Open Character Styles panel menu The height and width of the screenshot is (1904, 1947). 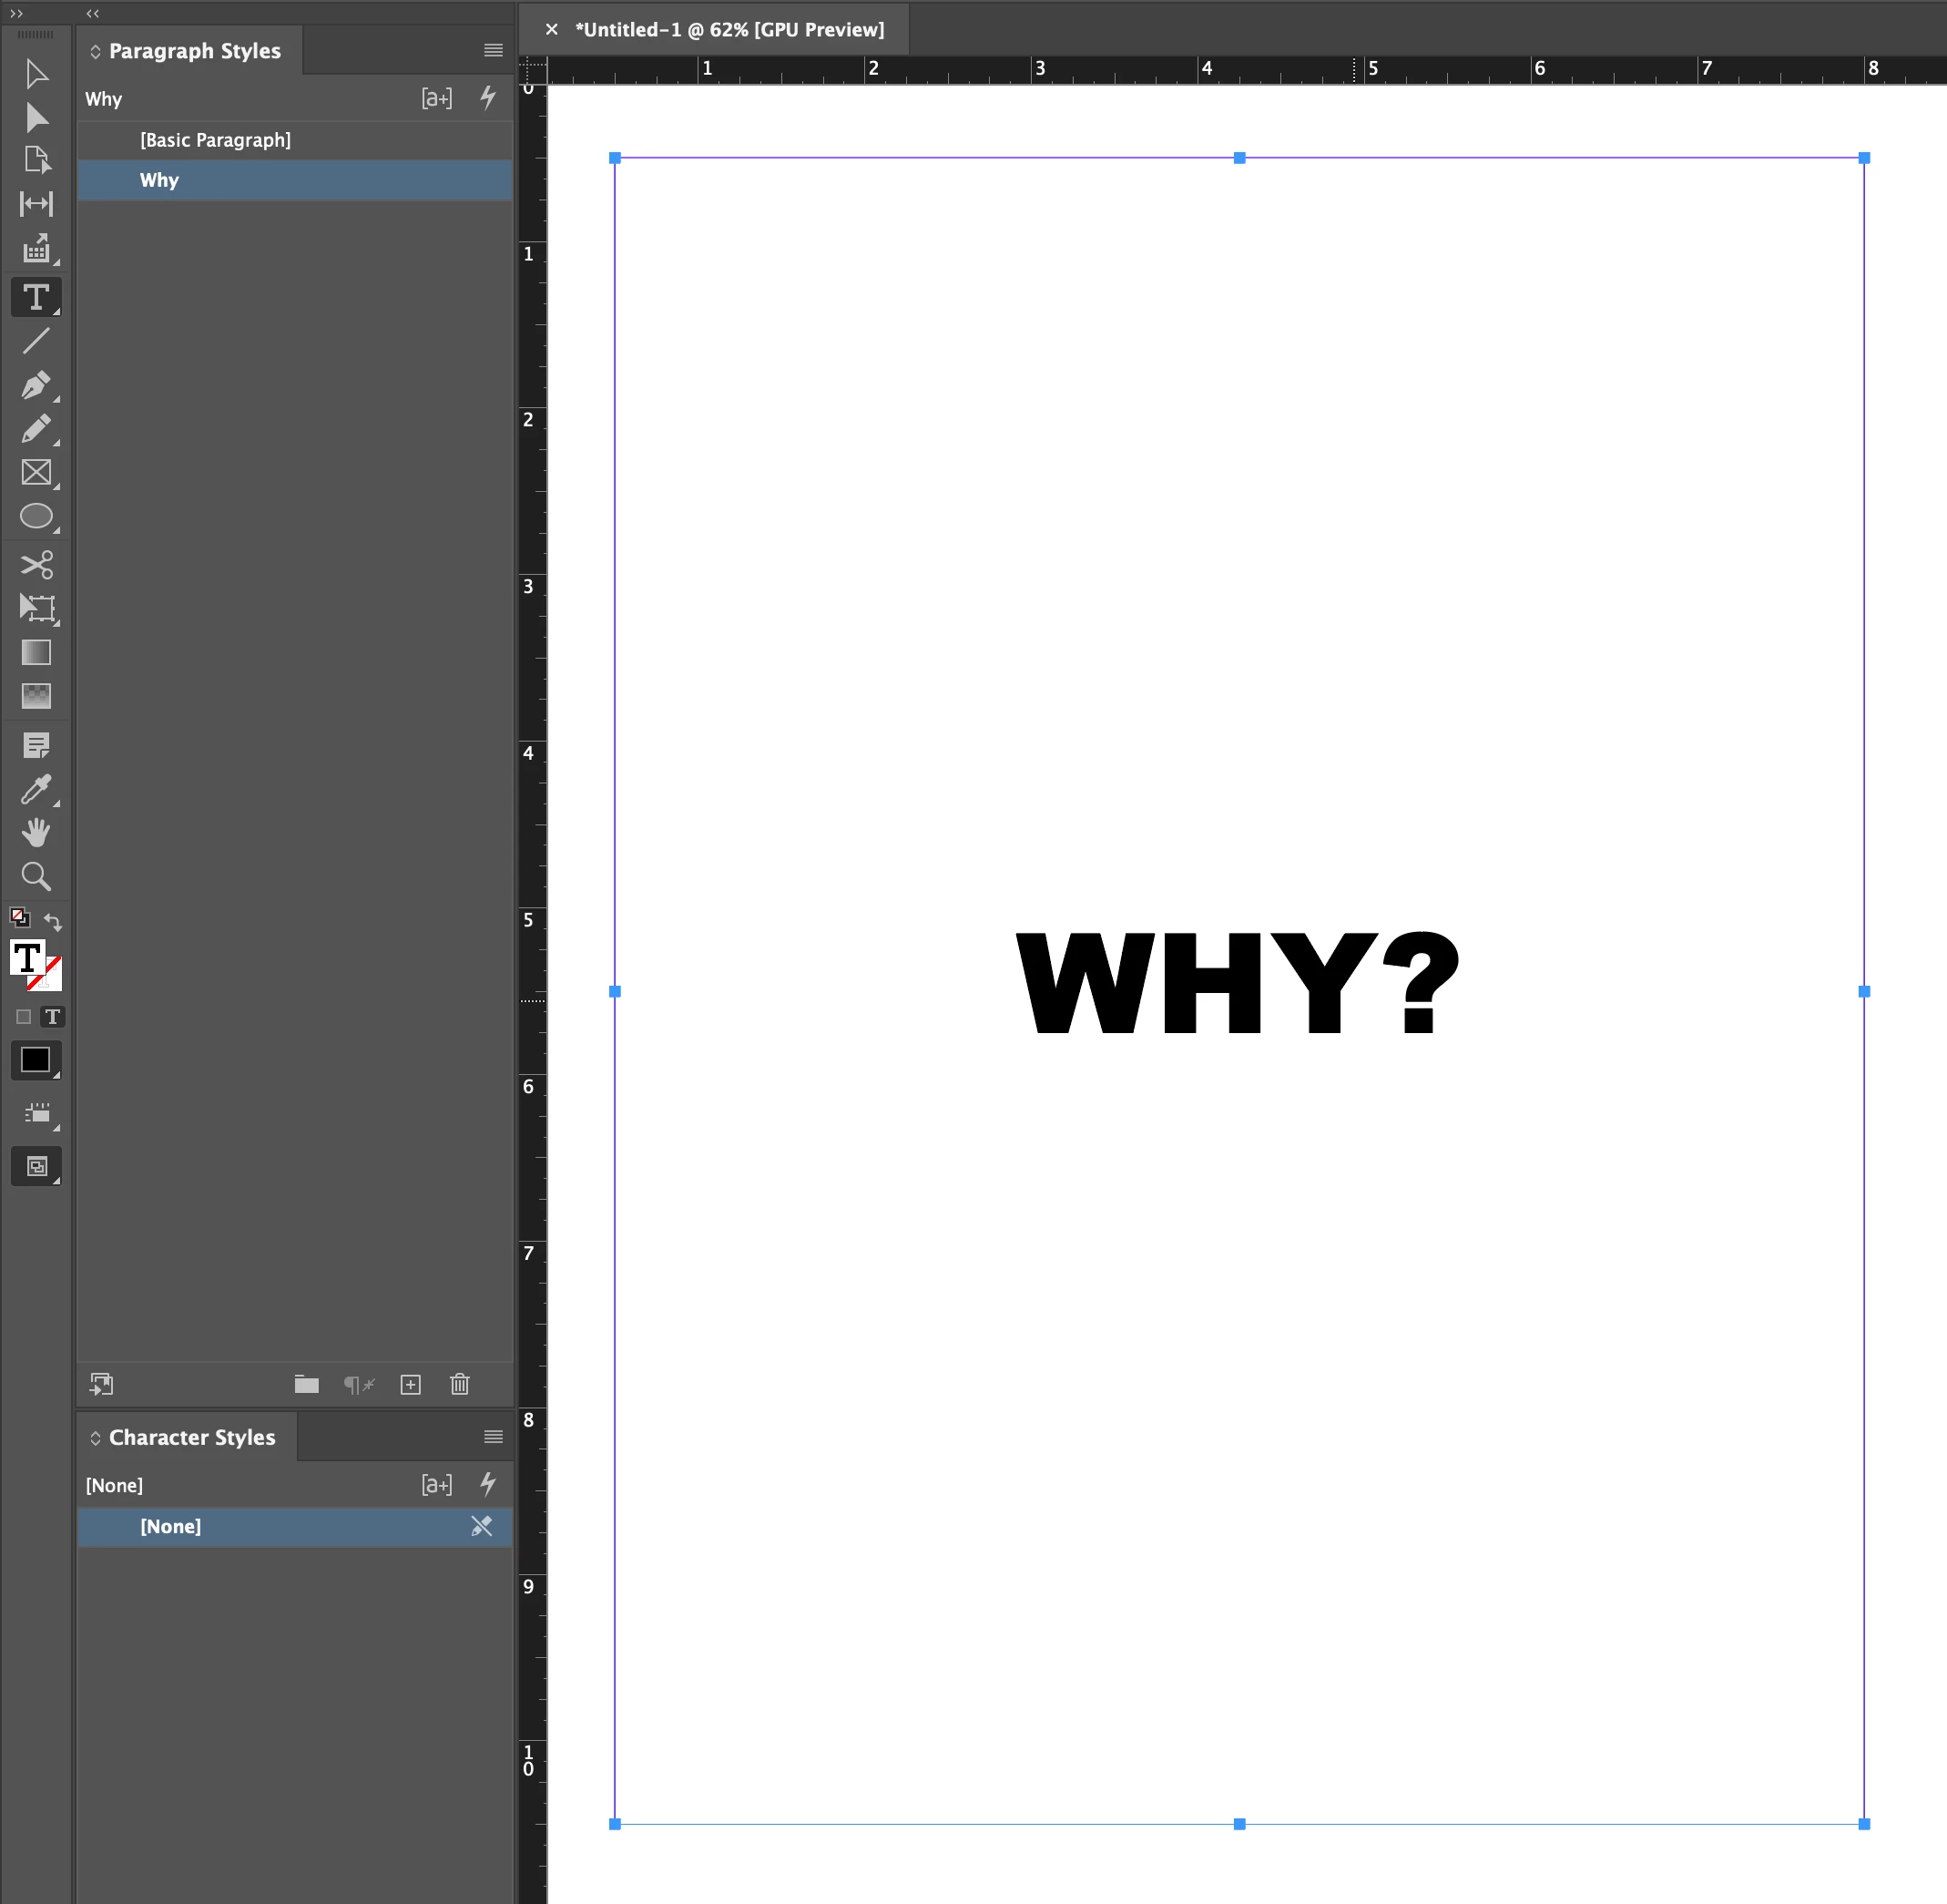pyautogui.click(x=493, y=1437)
